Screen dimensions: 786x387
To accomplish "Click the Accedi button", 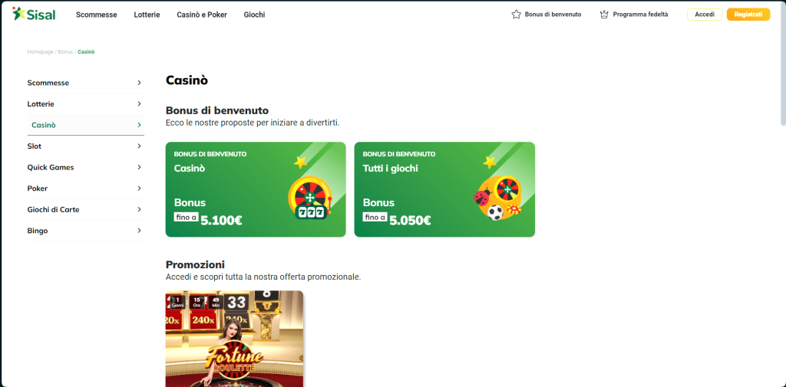I will pos(705,15).
